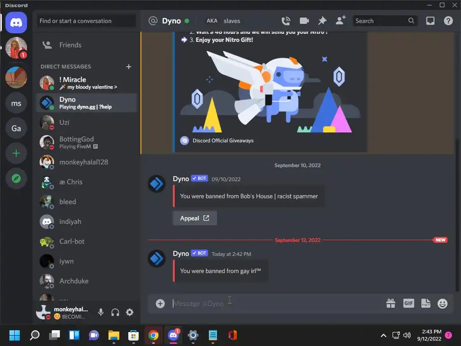Open the Uzi conversation

pos(87,123)
